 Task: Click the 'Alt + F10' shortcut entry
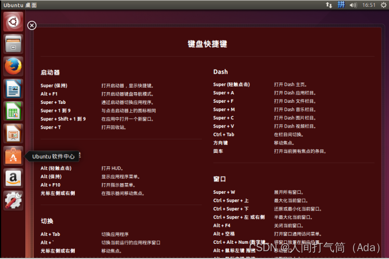pyautogui.click(x=51, y=185)
